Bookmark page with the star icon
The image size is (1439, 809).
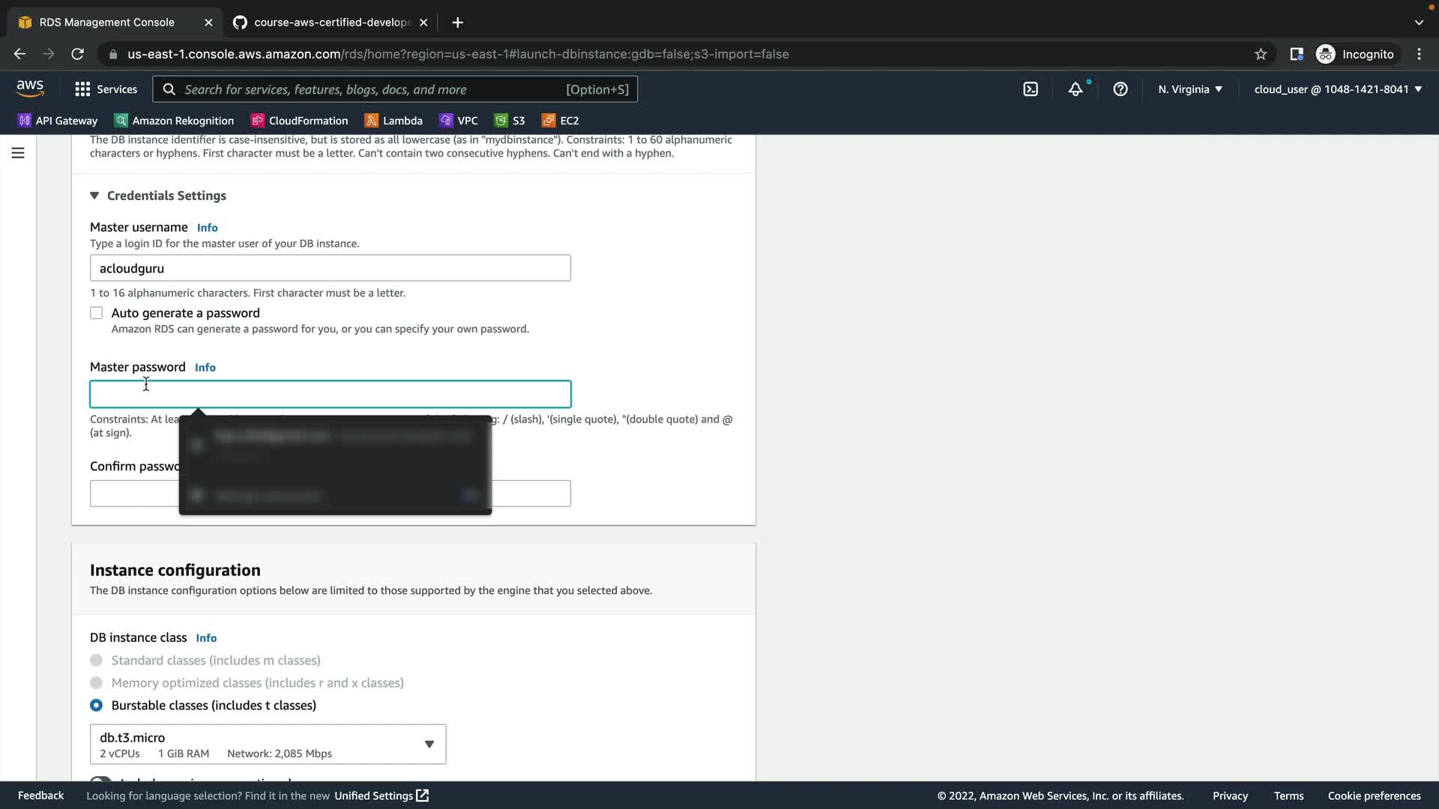click(x=1261, y=54)
